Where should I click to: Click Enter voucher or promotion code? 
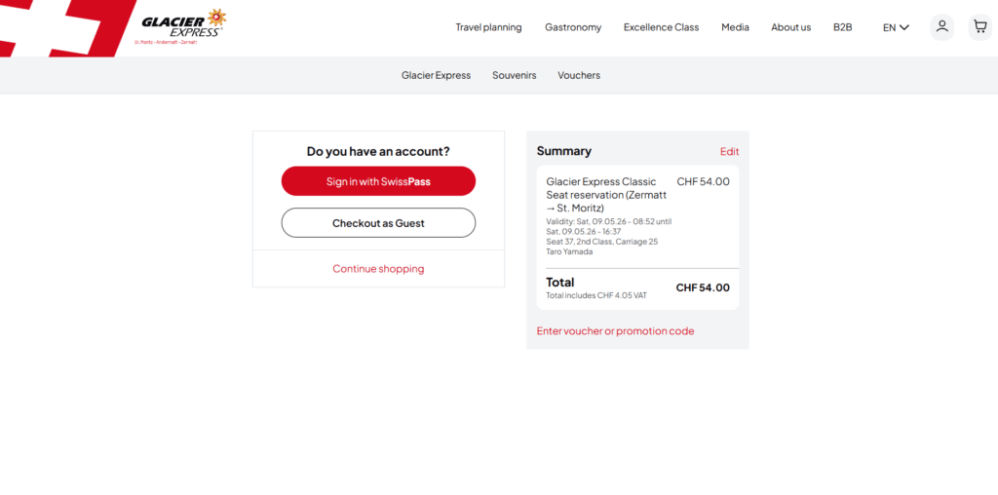615,331
